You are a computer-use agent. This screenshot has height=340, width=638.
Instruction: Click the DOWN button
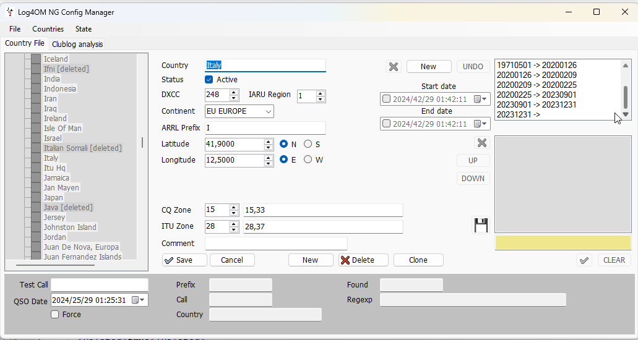pyautogui.click(x=473, y=178)
